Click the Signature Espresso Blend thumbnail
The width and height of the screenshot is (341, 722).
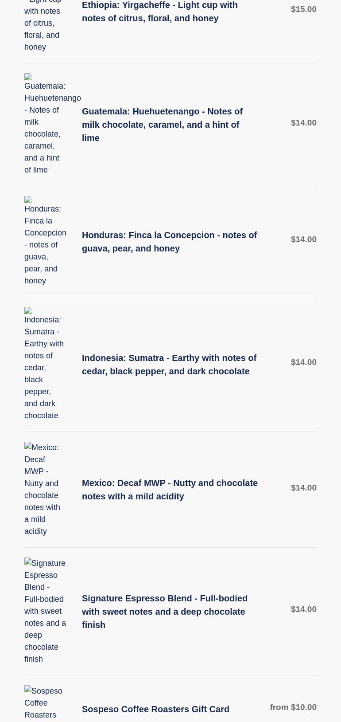(x=44, y=611)
